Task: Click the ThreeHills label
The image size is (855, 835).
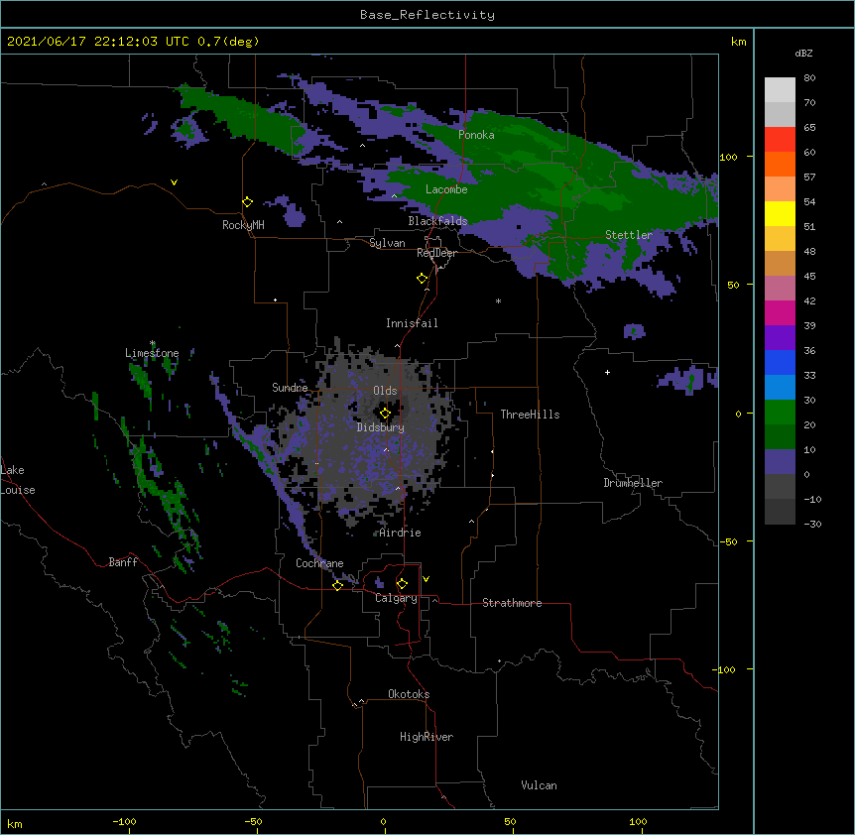Action: [x=530, y=415]
